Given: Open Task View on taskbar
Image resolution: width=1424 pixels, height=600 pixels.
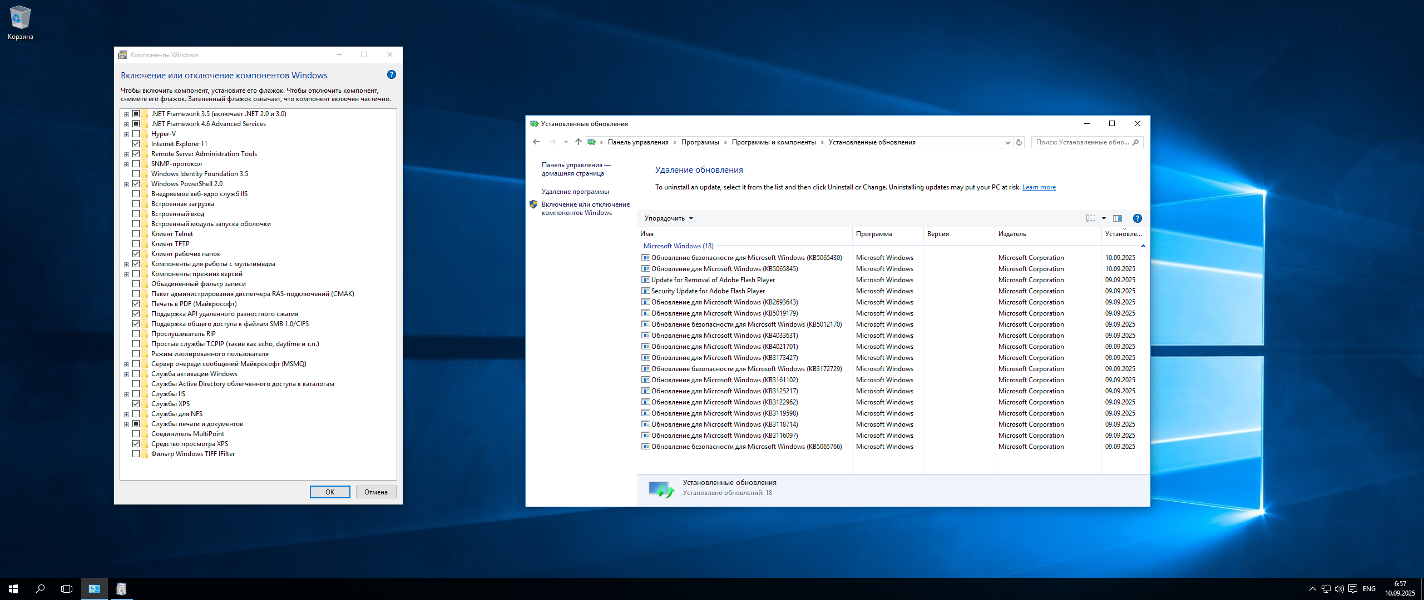Looking at the screenshot, I should (x=67, y=589).
